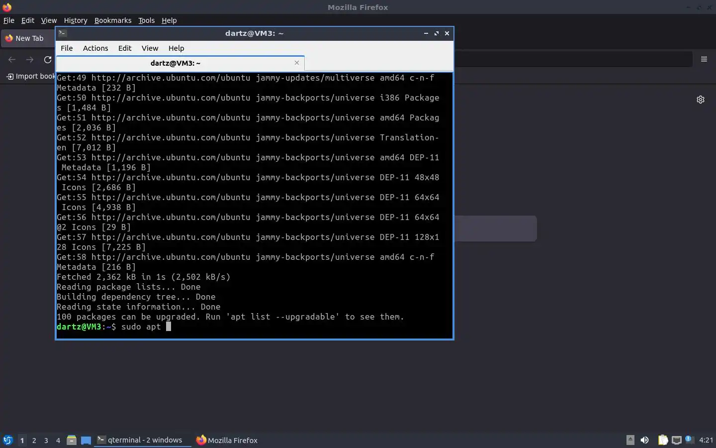
Task: Click the panel clock showing 4:21
Action: 706,440
